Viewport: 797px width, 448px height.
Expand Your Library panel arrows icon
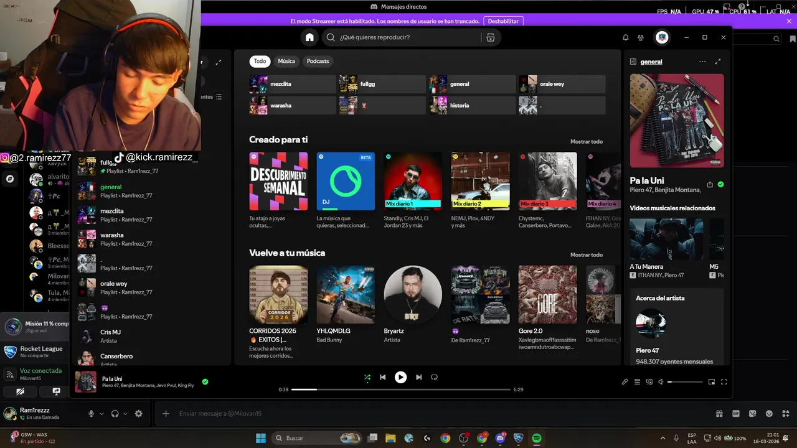[x=219, y=62]
